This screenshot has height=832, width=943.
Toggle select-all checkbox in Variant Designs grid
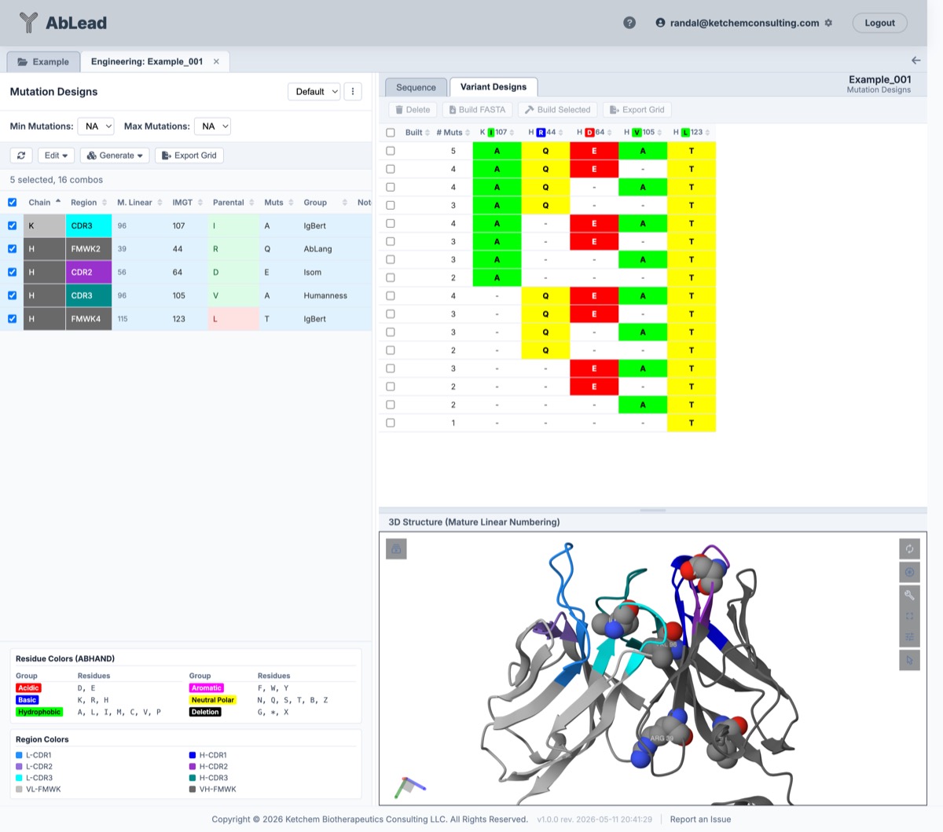(x=391, y=133)
